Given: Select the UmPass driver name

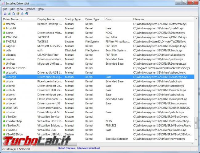Looking at the screenshot, I should [10, 64].
